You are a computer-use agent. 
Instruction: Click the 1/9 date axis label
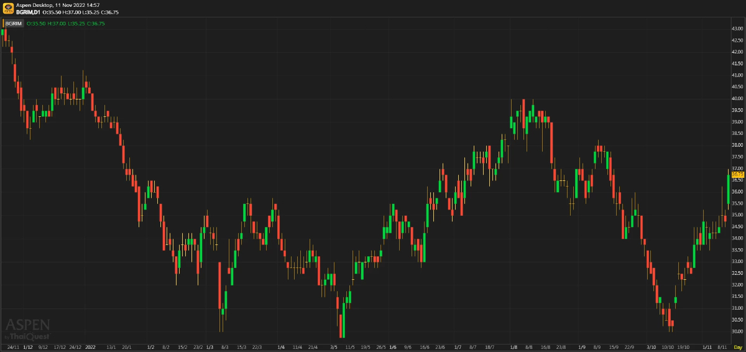[583, 346]
